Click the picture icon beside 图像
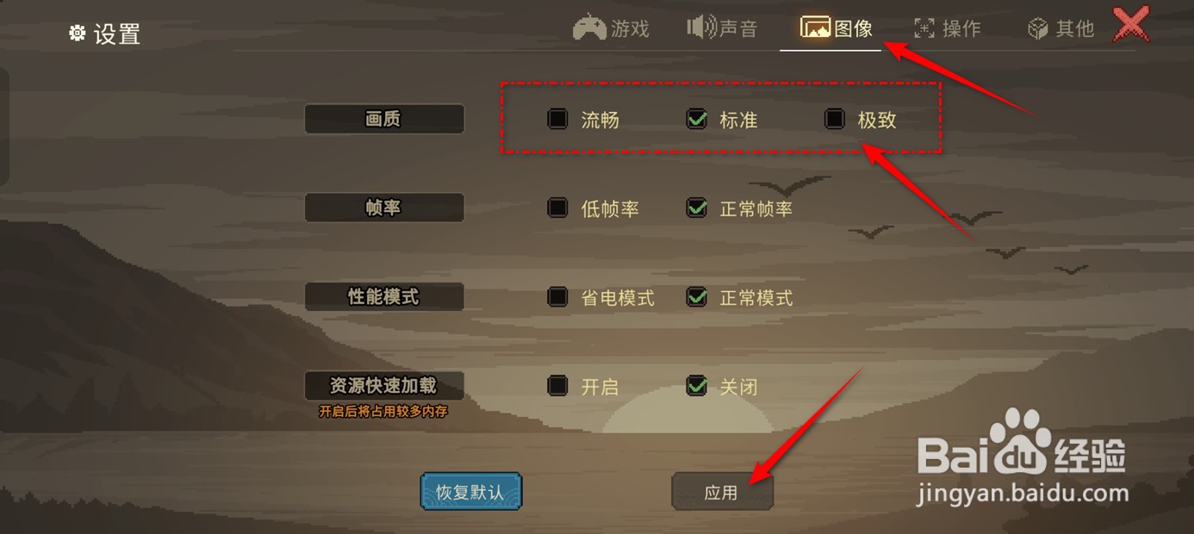Viewport: 1194px width, 534px height. click(x=815, y=28)
